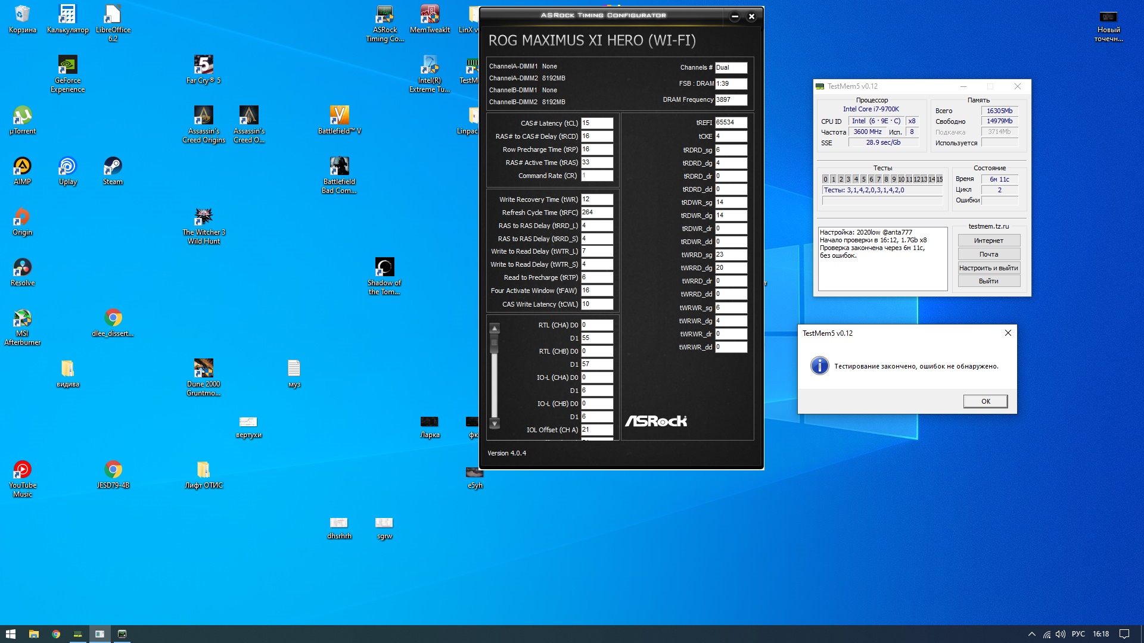Open the Windows Start menu
This screenshot has height=643, width=1144.
pos(10,634)
